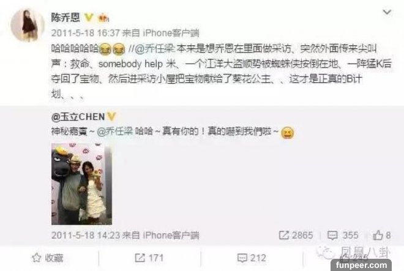Repost this weibo via 171 share icon
This screenshot has width=404, height=271.
click(149, 258)
